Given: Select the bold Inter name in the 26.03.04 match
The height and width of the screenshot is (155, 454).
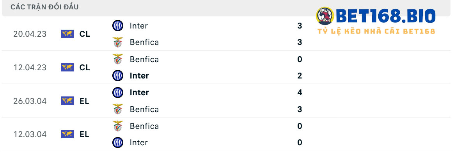Looking at the screenshot, I should pos(139,93).
